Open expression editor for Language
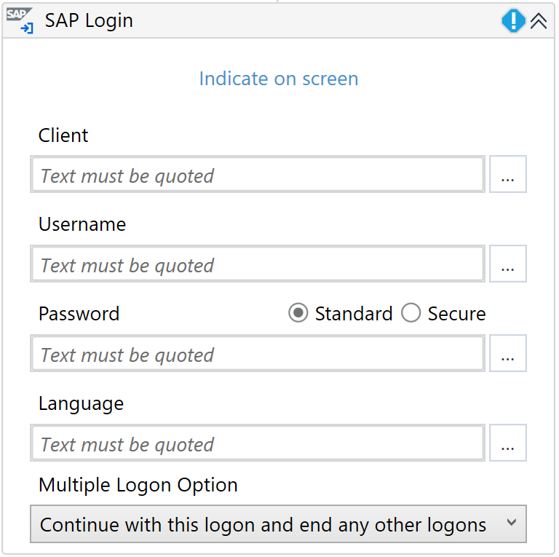This screenshot has width=559, height=557. pos(507,443)
